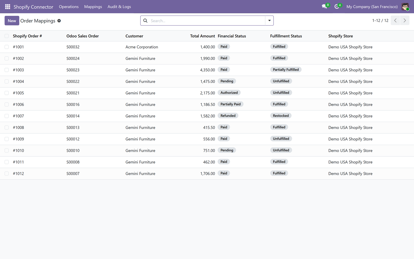414x259 pixels.
Task: Sort by Total Amount column header
Action: (x=202, y=36)
